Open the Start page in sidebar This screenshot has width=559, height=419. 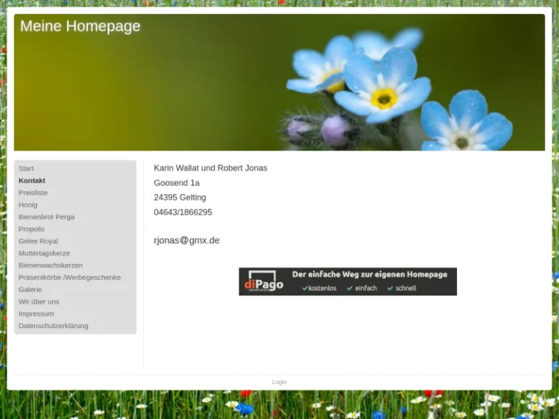(26, 168)
